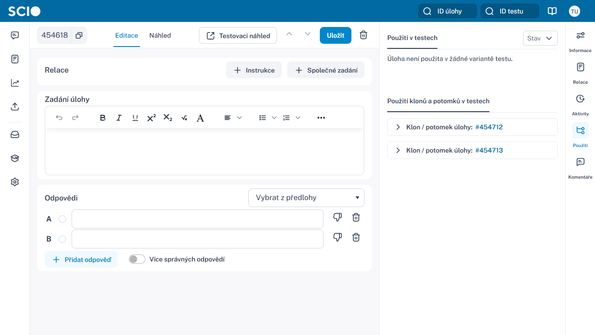Copy task ID 454618 with copy icon
Image resolution: width=595 pixels, height=335 pixels.
(x=79, y=35)
